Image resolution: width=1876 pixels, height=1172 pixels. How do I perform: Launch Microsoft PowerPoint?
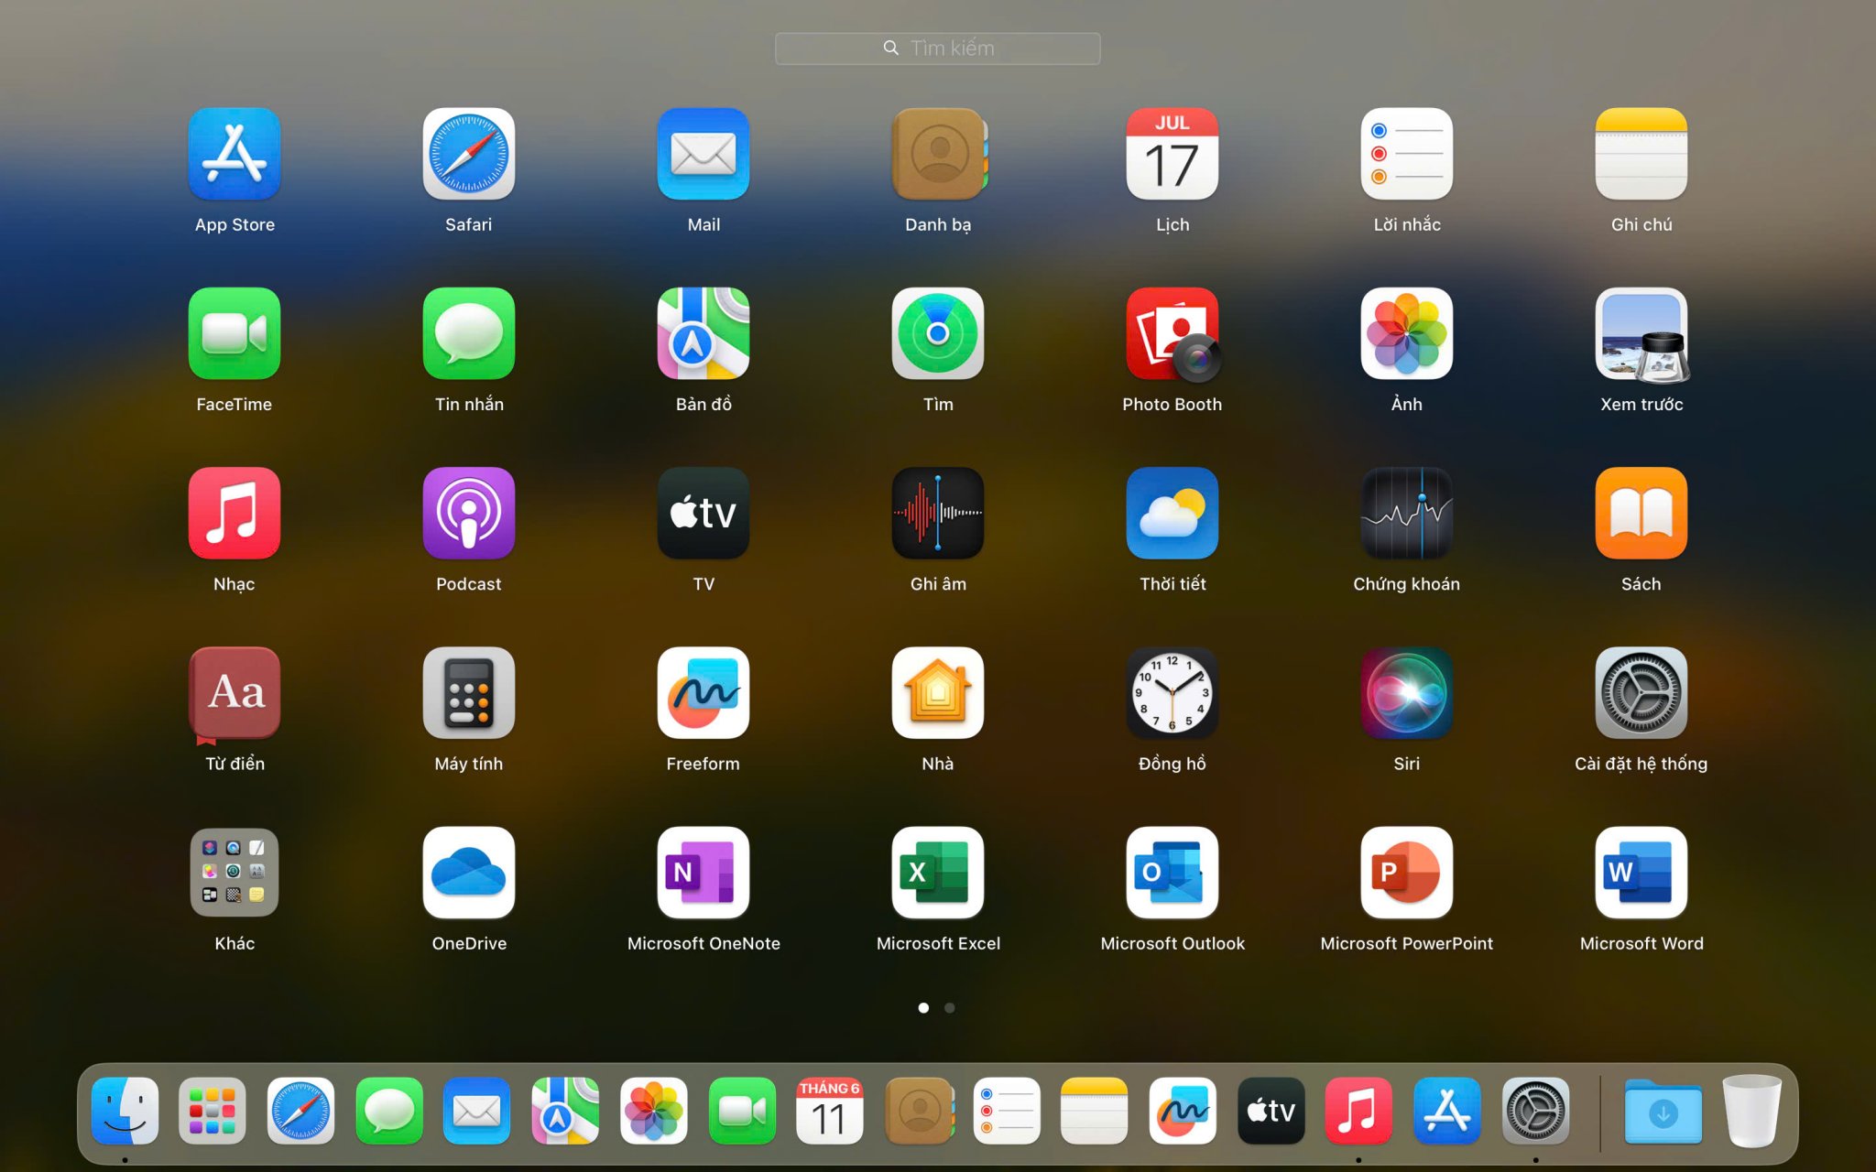click(x=1407, y=873)
